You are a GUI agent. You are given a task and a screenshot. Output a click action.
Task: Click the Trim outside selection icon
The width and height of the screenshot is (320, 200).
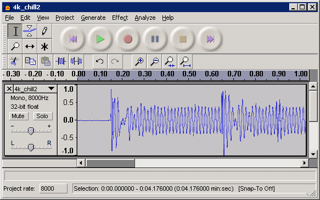(61, 62)
